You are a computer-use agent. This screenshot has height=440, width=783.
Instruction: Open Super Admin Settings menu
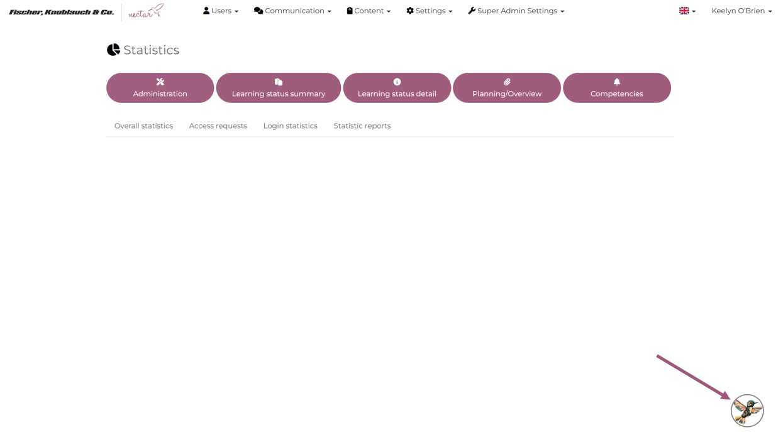(x=516, y=11)
